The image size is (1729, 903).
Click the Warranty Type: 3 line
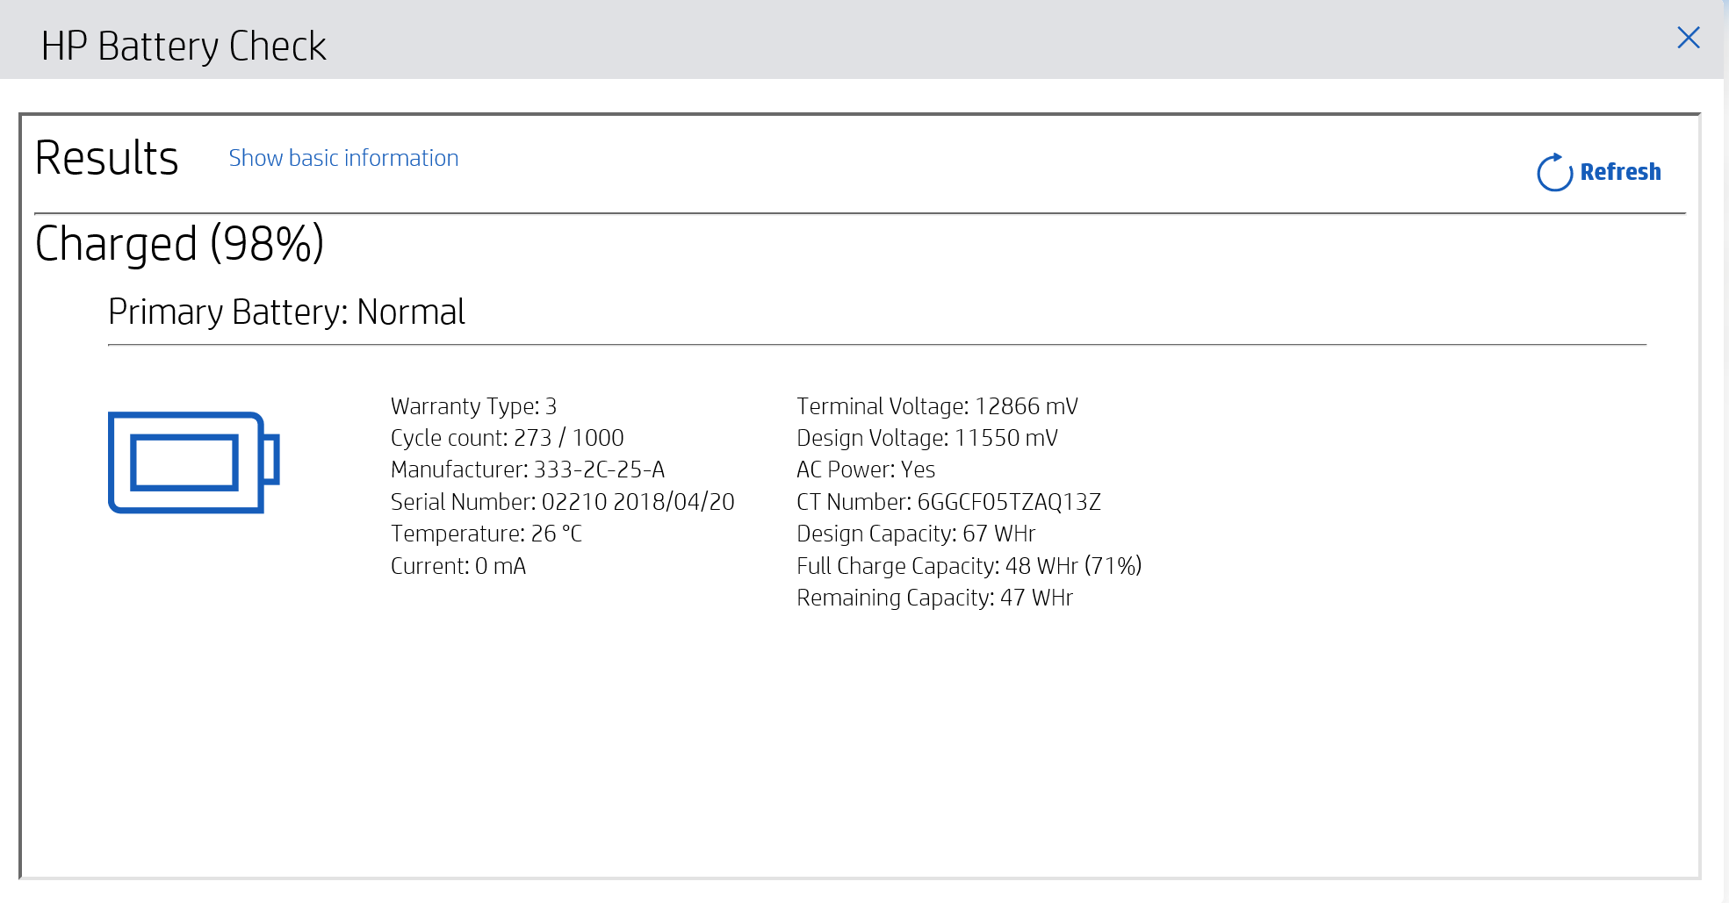(x=473, y=406)
